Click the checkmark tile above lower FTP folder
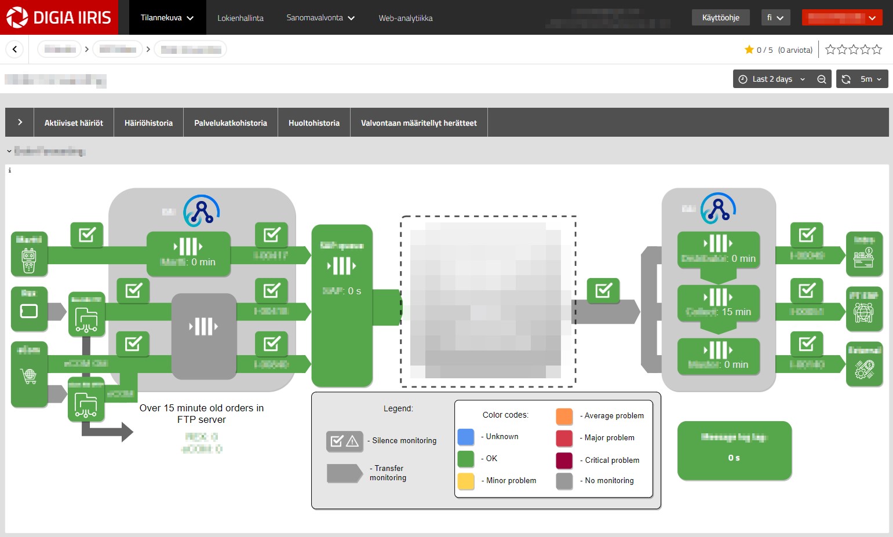893x537 pixels. (133, 344)
